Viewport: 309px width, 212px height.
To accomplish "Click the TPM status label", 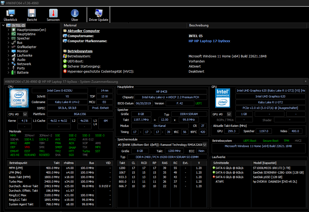I will pyautogui.click(x=286, y=141).
